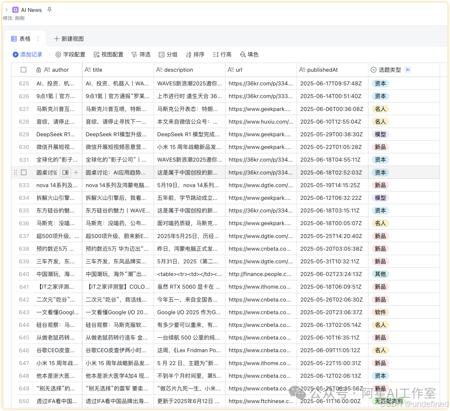Add a record with 添加记录
The width and height of the screenshot is (450, 411).
tap(27, 55)
